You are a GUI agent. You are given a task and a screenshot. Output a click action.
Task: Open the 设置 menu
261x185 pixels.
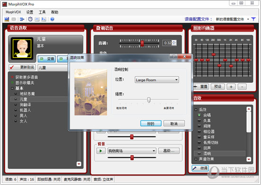tap(30, 12)
